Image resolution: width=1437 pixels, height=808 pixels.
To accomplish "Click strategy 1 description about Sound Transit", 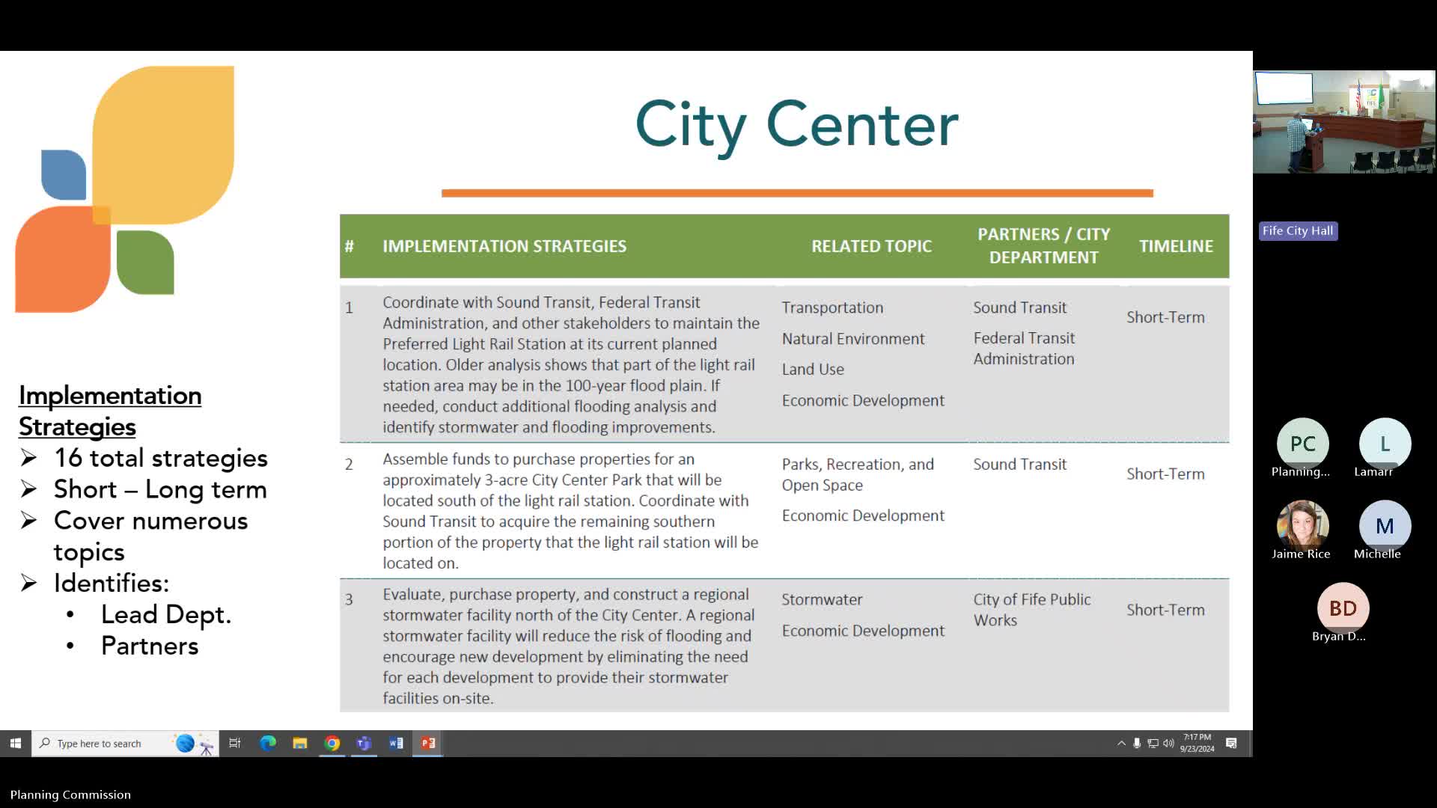I will (x=571, y=364).
